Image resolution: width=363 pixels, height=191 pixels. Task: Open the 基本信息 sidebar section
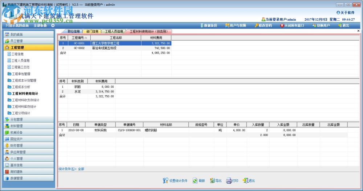coord(29,165)
